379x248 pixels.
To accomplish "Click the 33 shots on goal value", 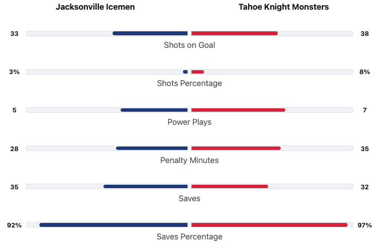I will (14, 34).
